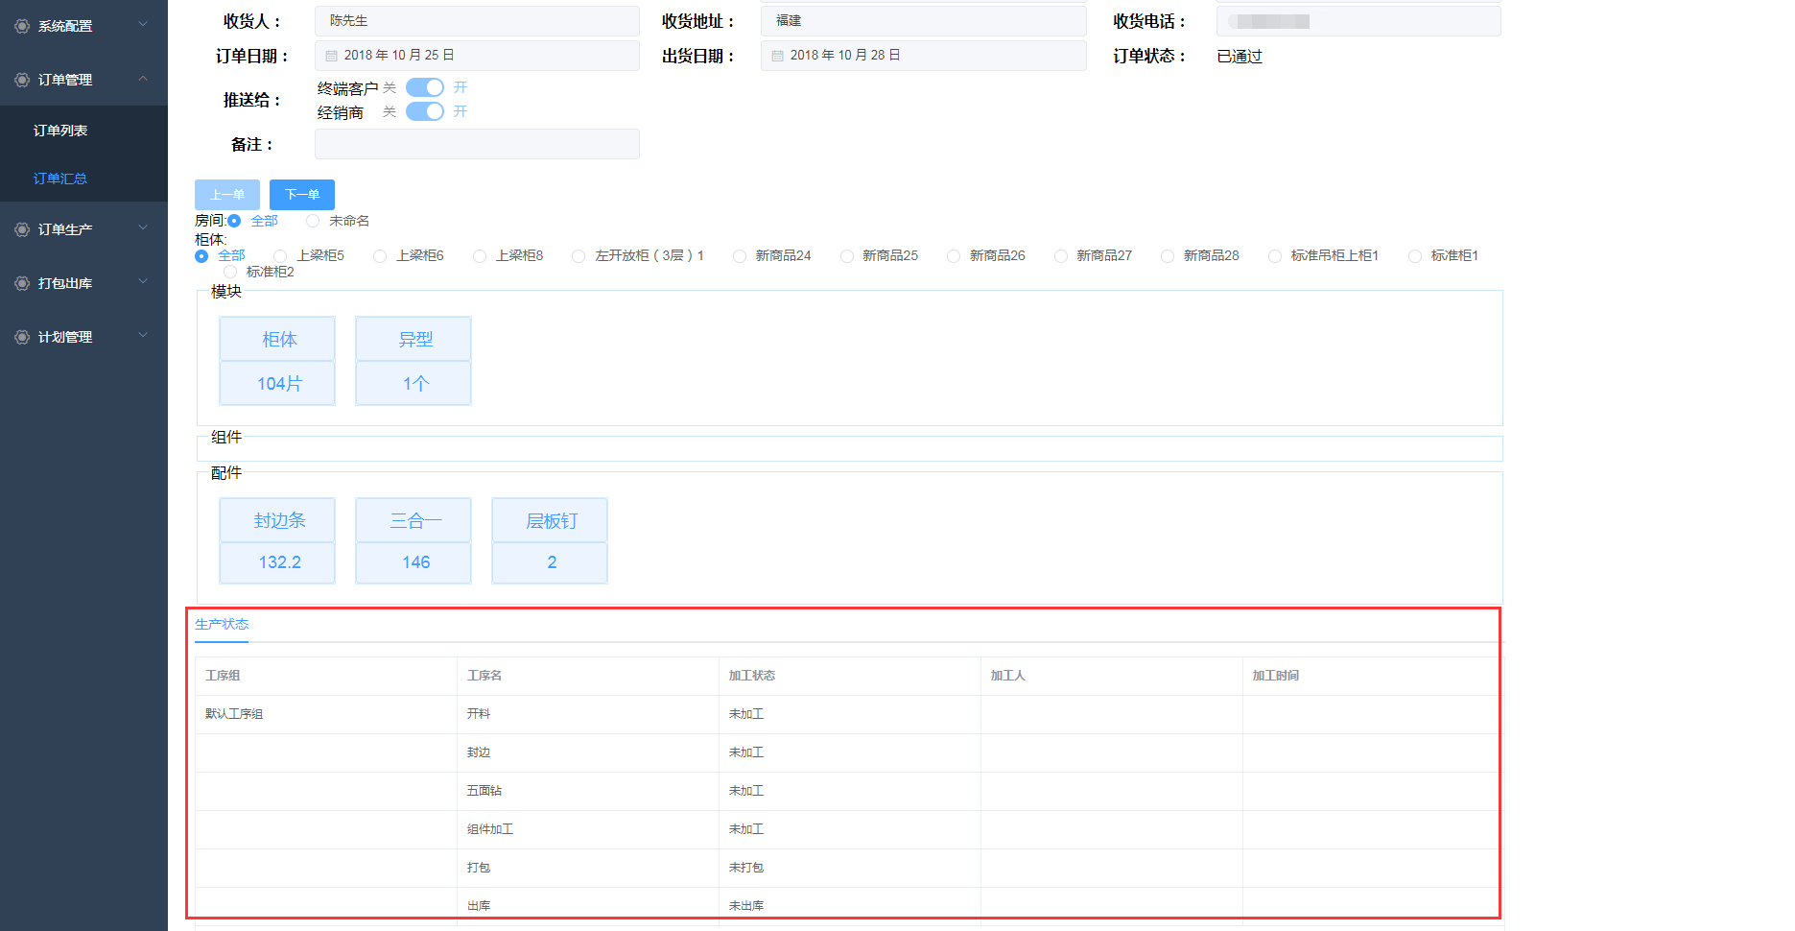Open 订单列表 in the sidebar
This screenshot has width=1795, height=931.
(60, 131)
